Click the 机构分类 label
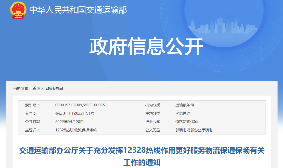Image resolution: width=283 pixels, height=168 pixels. pos(154,105)
